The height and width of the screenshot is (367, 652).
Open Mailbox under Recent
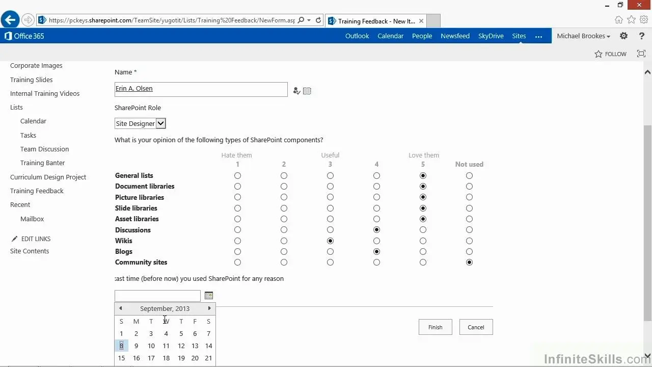pyautogui.click(x=32, y=219)
